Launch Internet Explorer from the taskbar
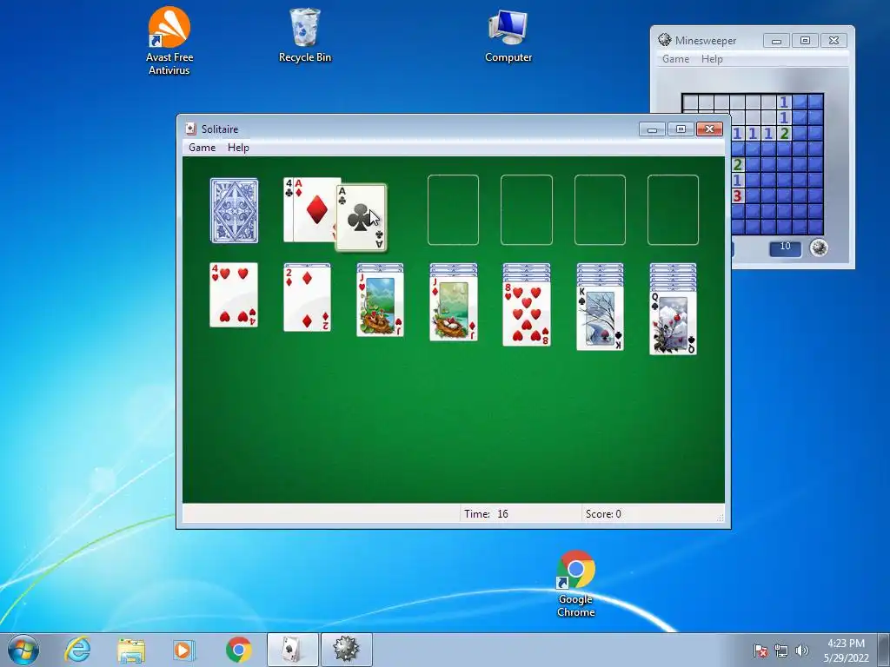The height and width of the screenshot is (667, 890). (77, 650)
